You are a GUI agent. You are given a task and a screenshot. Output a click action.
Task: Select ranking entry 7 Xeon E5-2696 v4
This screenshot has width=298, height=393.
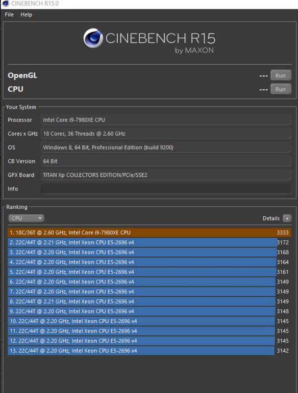(x=149, y=291)
